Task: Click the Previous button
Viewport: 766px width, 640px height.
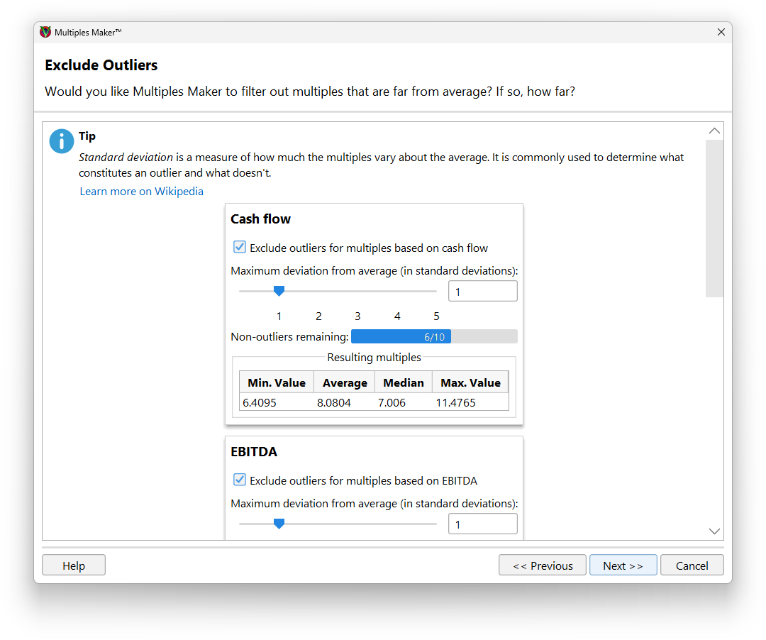Action: click(542, 565)
